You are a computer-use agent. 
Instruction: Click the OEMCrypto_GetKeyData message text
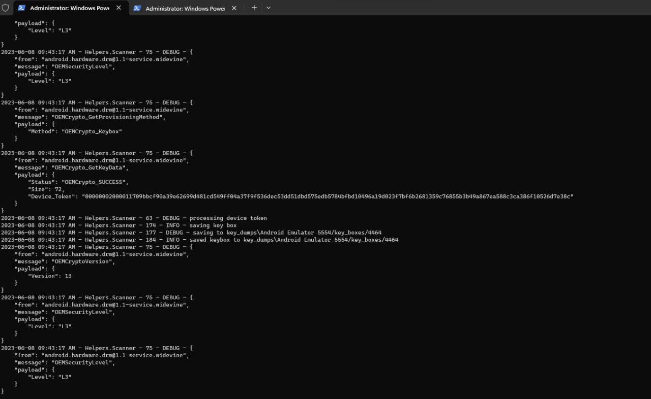pos(90,167)
